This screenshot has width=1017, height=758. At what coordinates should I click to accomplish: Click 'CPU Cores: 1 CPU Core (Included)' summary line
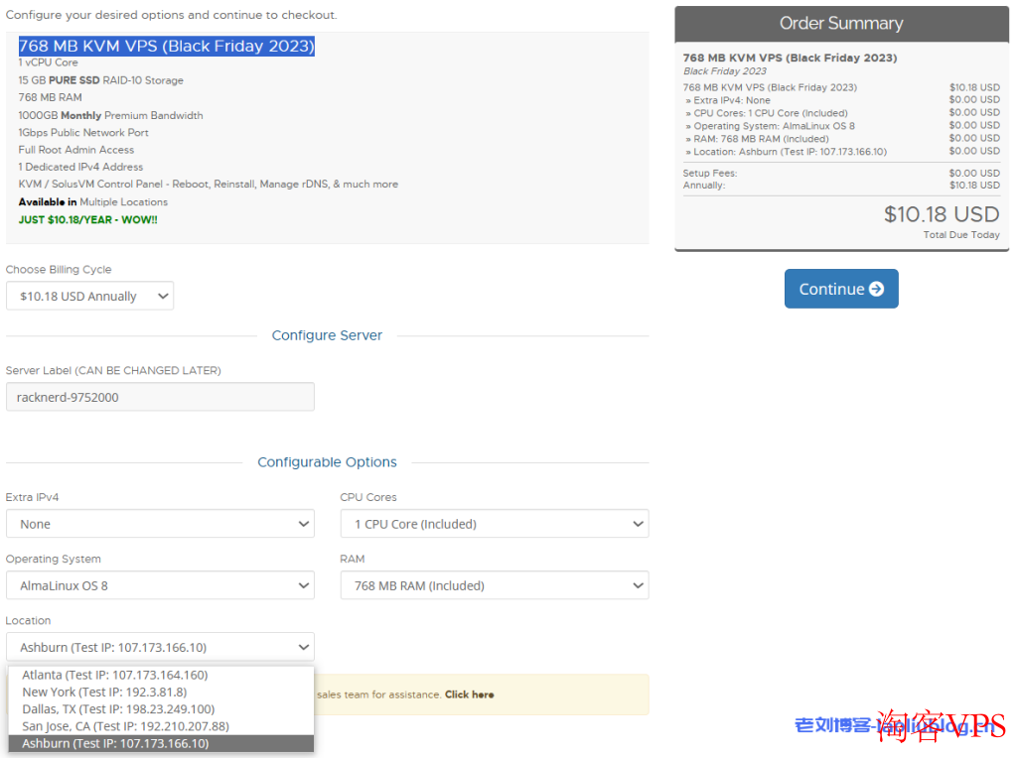click(766, 113)
